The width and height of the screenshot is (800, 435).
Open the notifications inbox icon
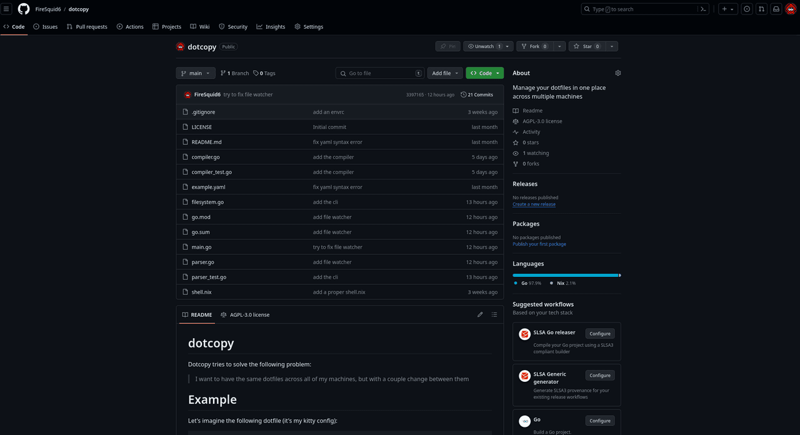click(x=776, y=9)
